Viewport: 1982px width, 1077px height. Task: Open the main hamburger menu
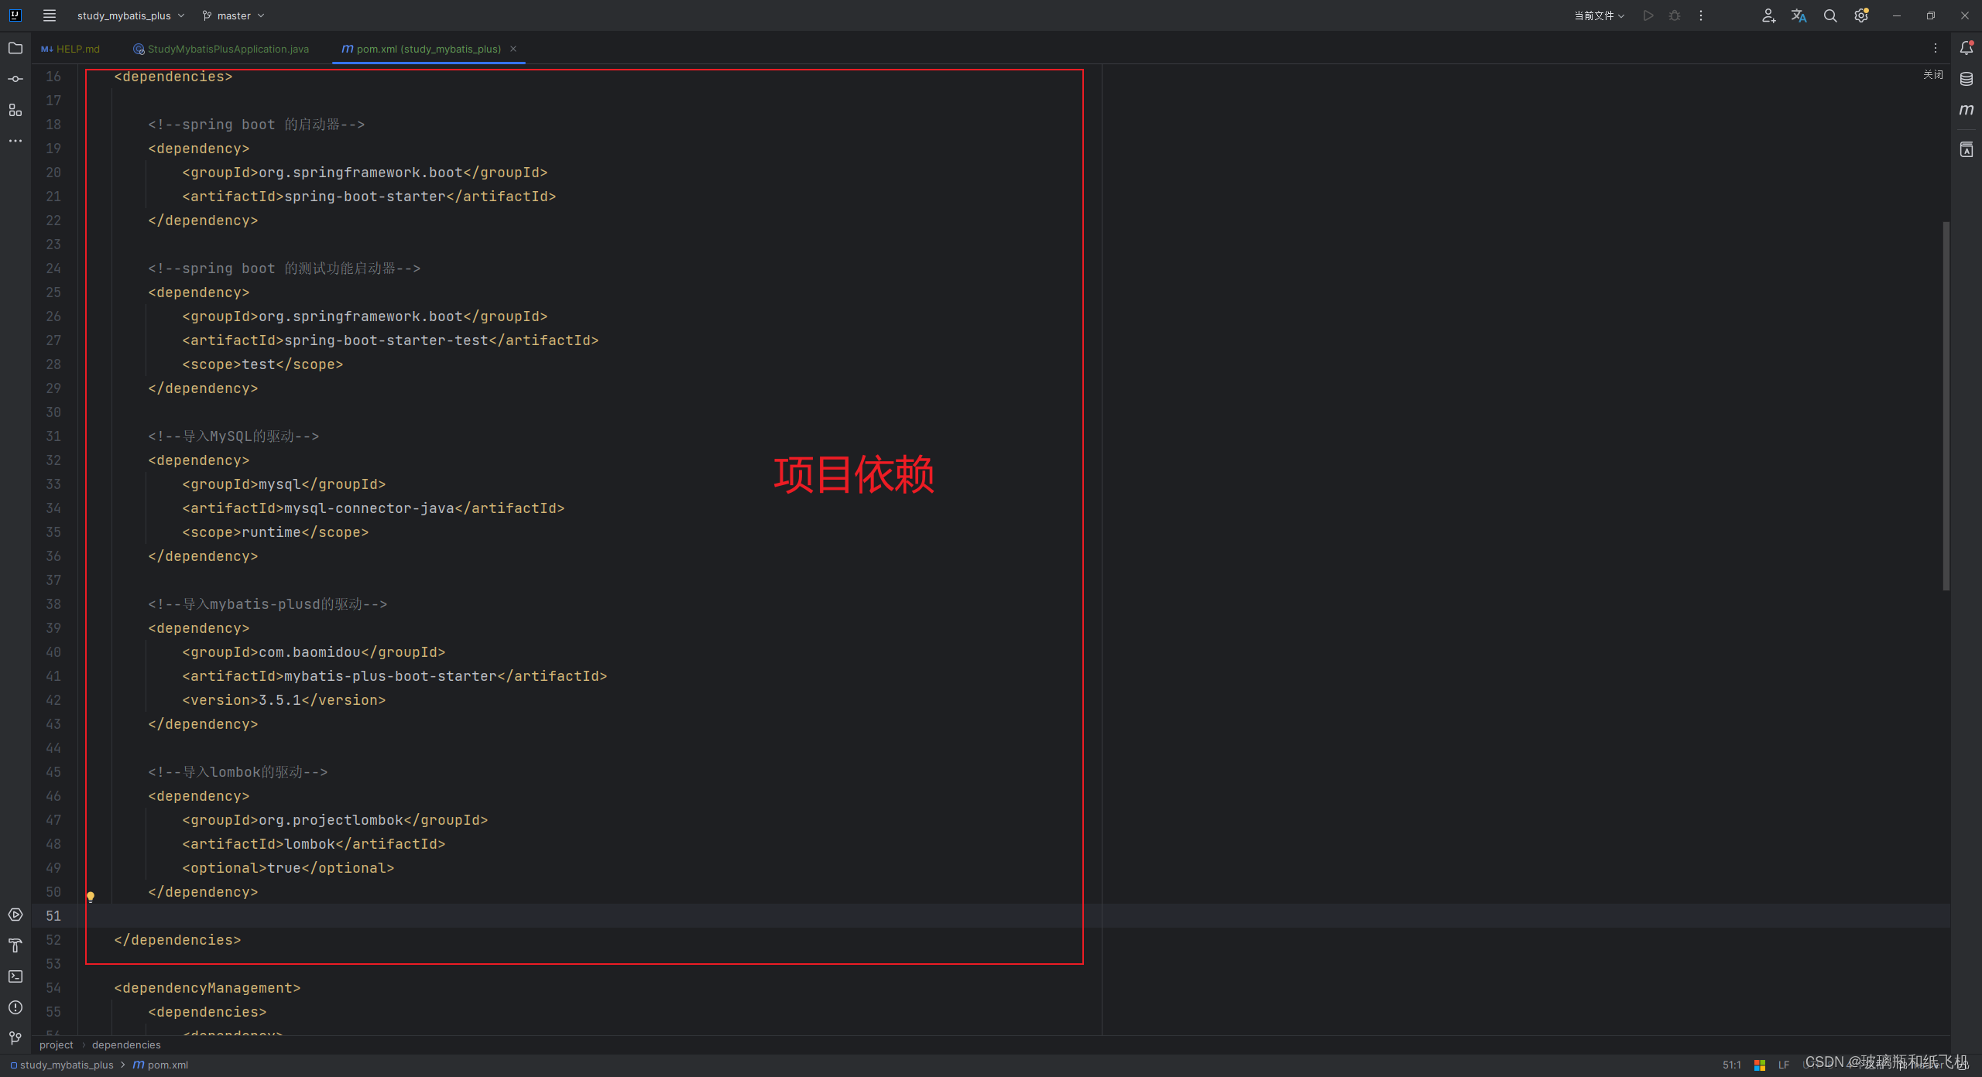point(50,15)
